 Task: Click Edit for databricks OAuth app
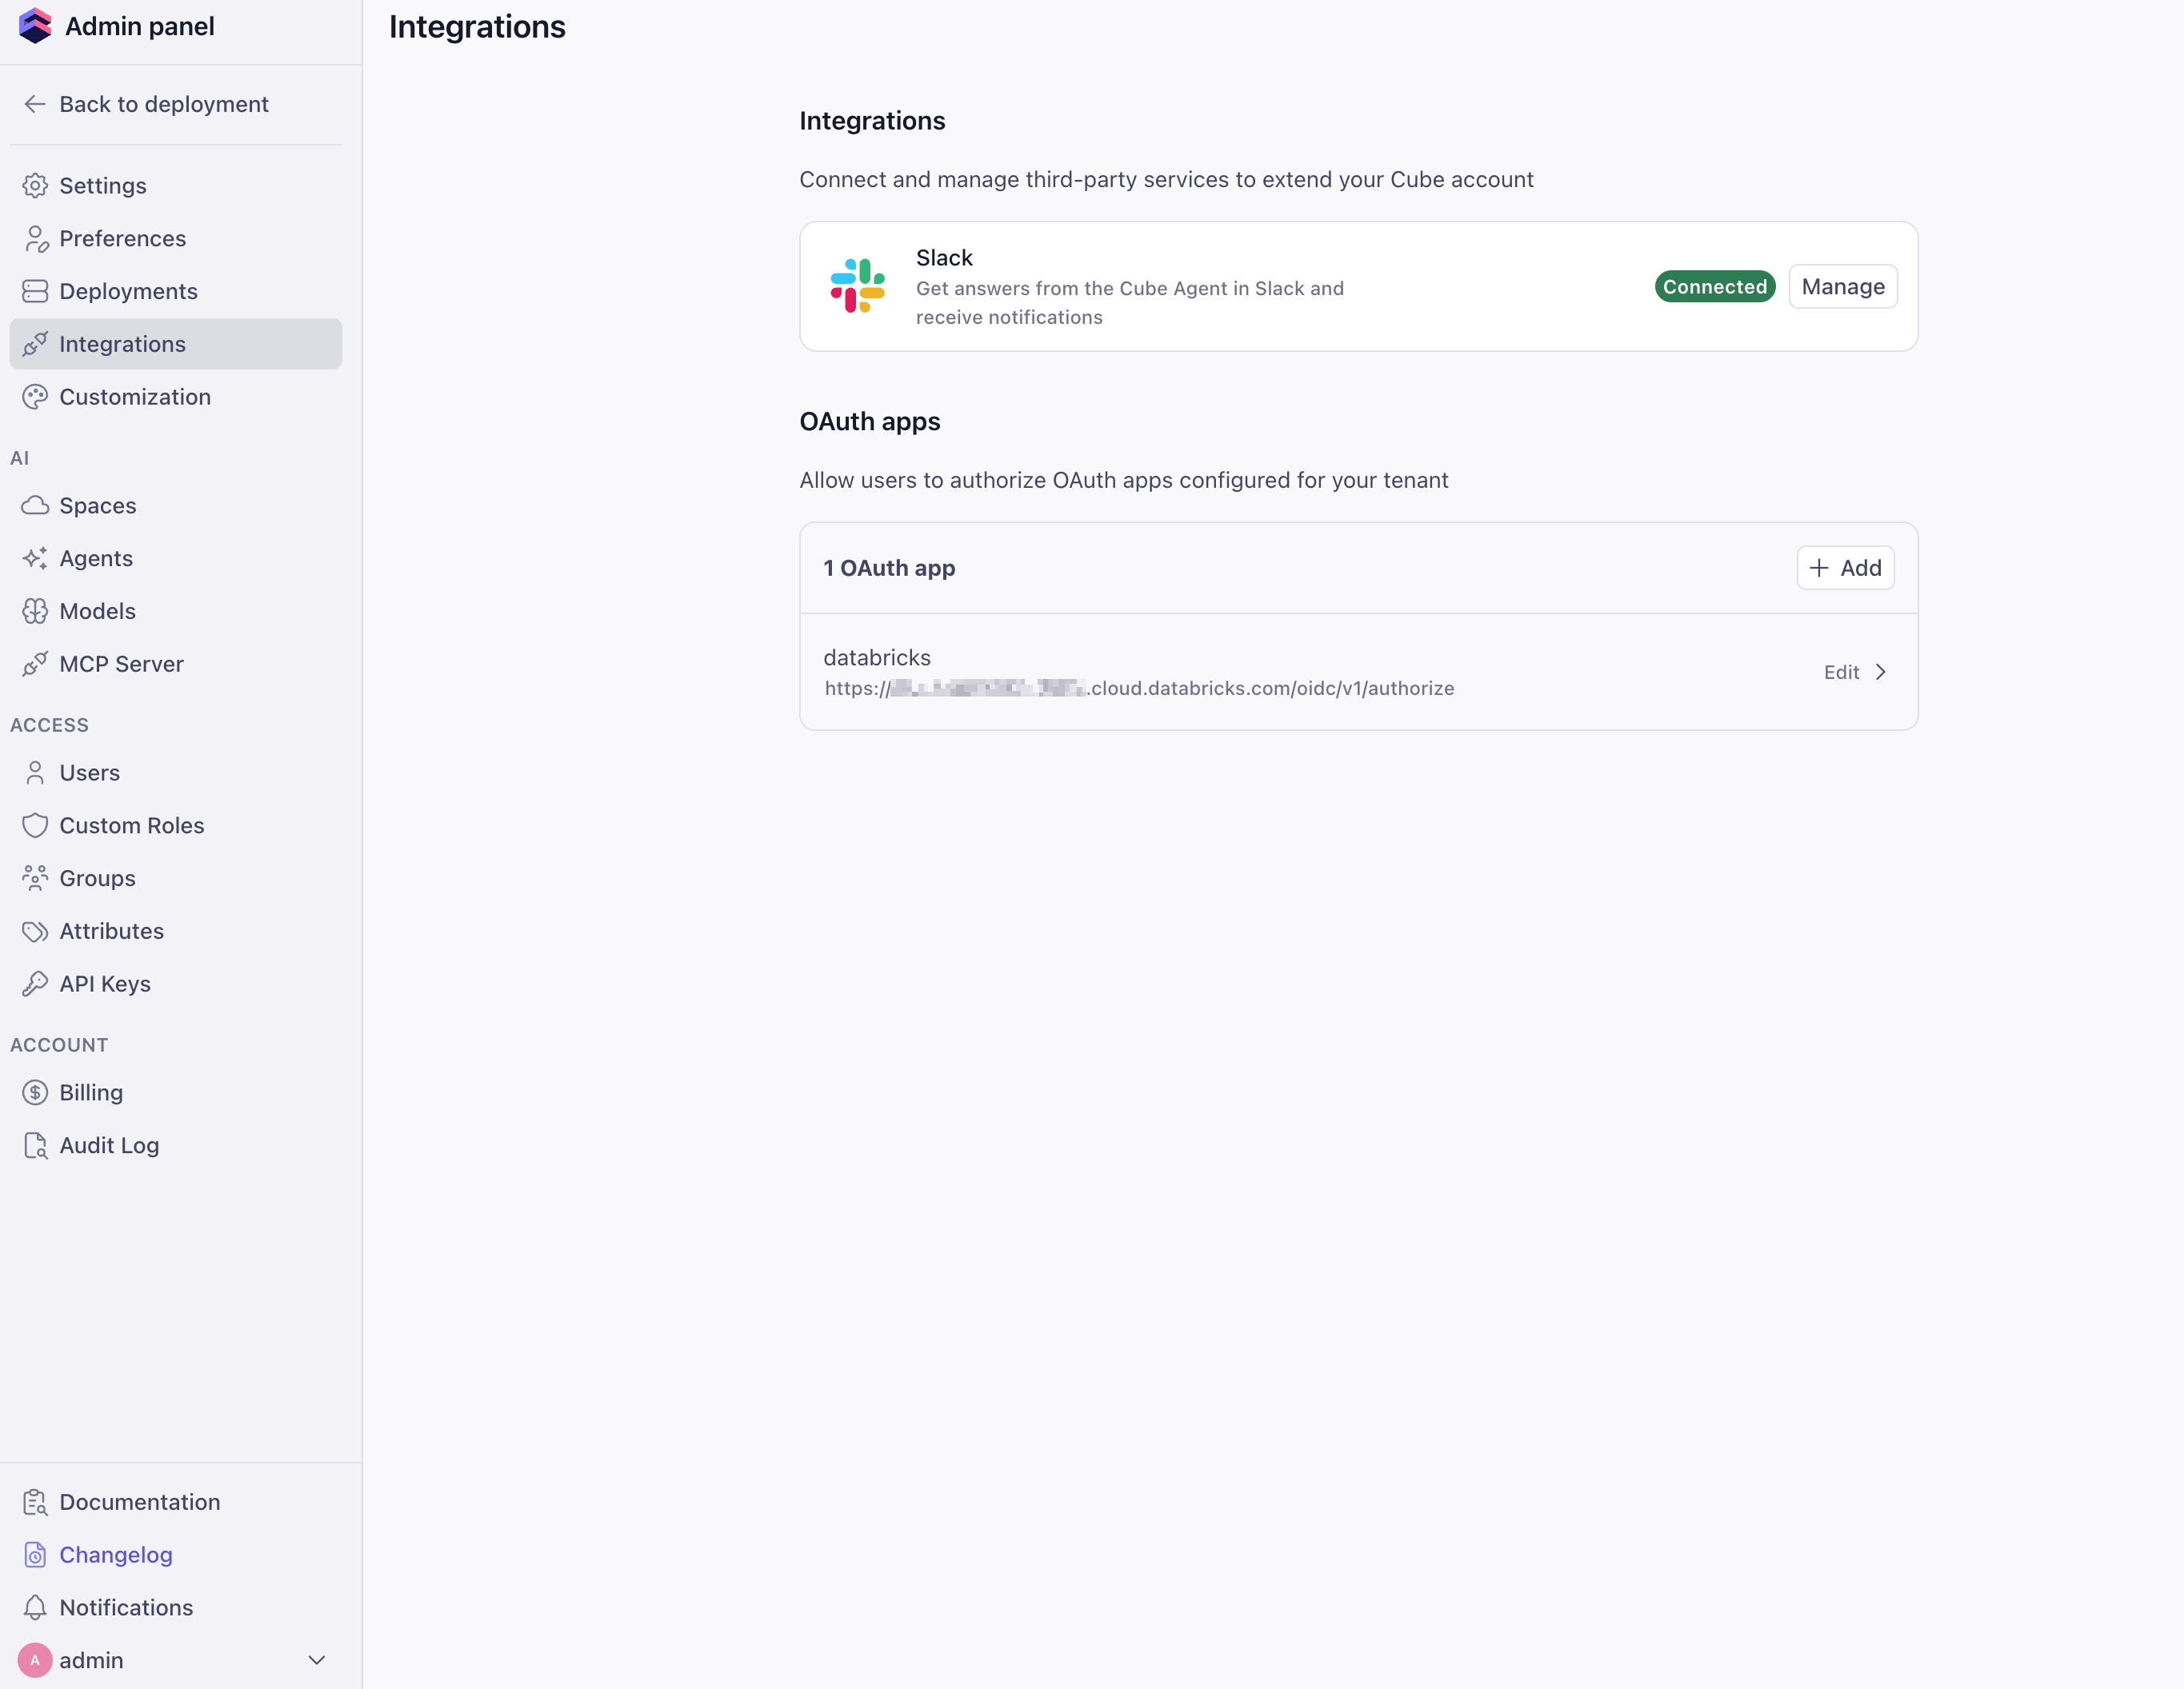[x=1841, y=672]
